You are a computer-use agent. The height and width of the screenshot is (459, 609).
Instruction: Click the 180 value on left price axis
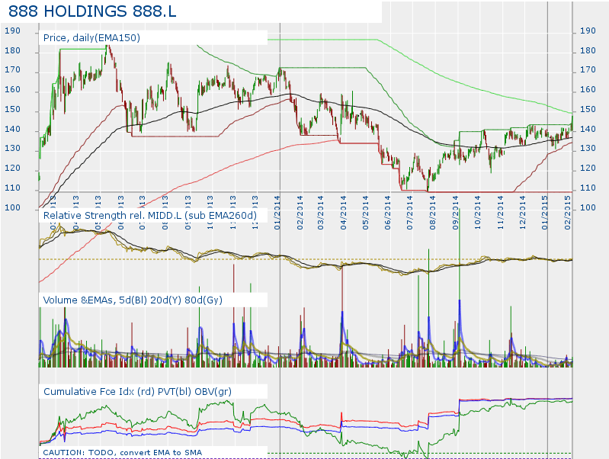click(12, 50)
